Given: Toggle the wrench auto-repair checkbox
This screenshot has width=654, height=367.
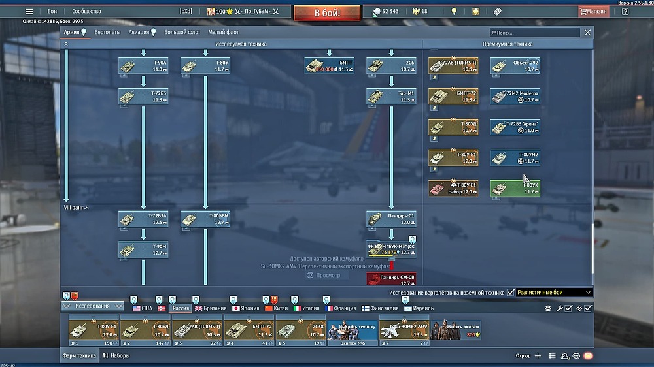Looking at the screenshot, I should 564,308.
